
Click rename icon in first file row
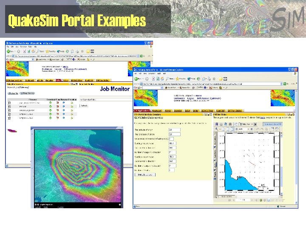tap(64, 103)
